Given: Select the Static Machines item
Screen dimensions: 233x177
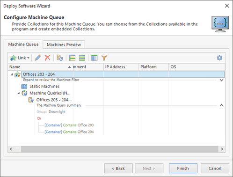Looking at the screenshot, I should pyautogui.click(x=44, y=86).
